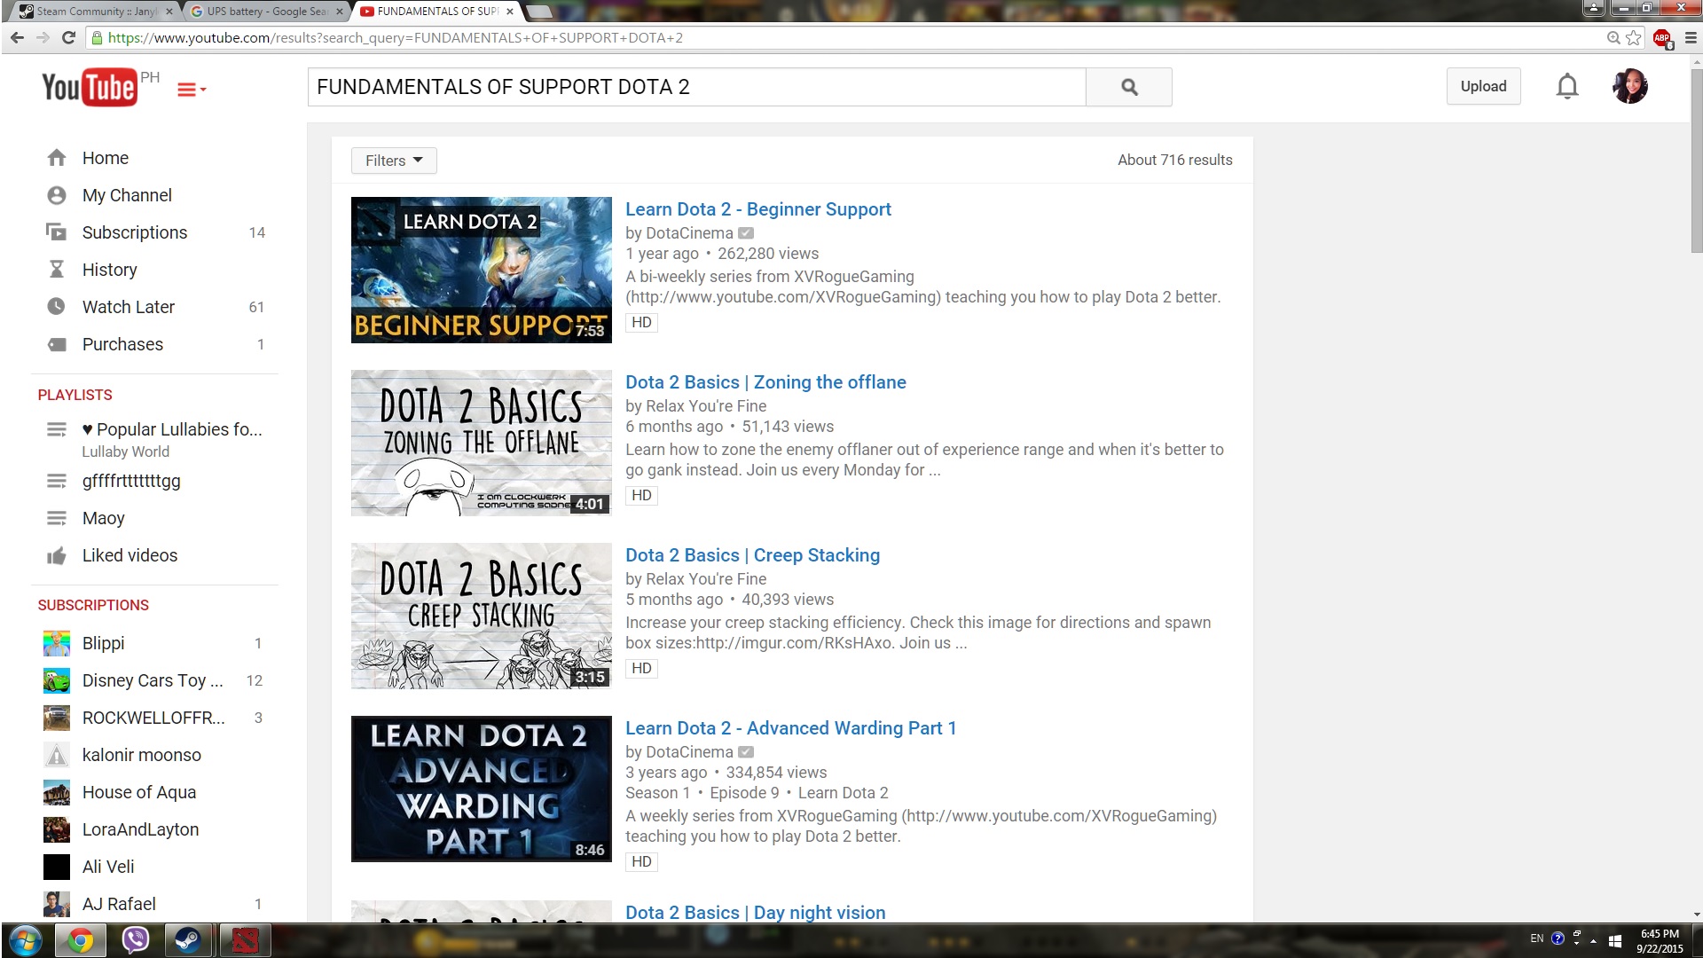Click the browser back arrow
This screenshot has height=958, width=1703.
[17, 37]
